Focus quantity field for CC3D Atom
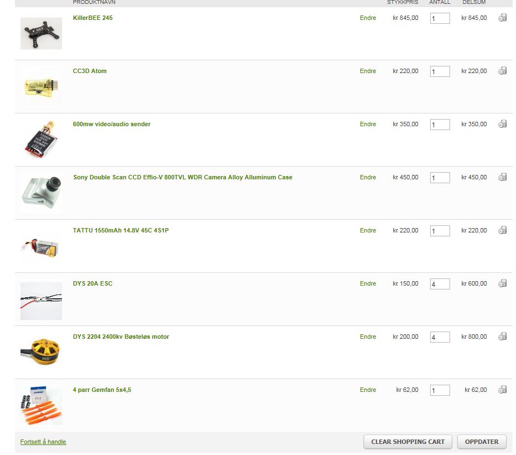This screenshot has width=516, height=455. pyautogui.click(x=440, y=71)
